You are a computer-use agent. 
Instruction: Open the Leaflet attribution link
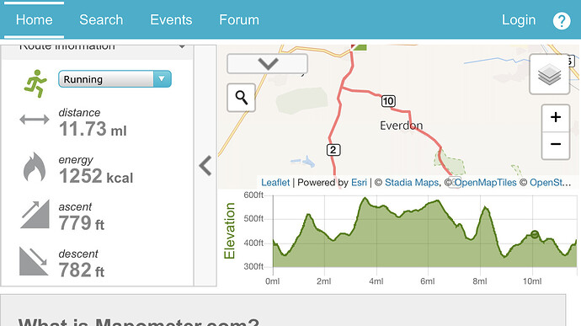coord(275,183)
